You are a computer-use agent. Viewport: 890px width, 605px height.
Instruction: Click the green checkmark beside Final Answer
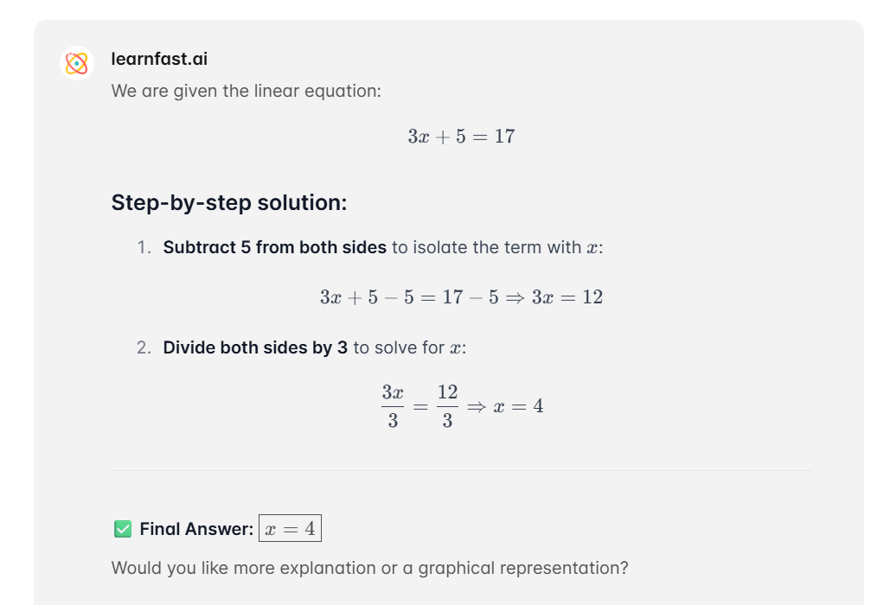pyautogui.click(x=123, y=529)
